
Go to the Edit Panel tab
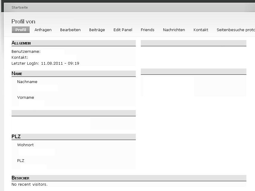[x=123, y=30]
